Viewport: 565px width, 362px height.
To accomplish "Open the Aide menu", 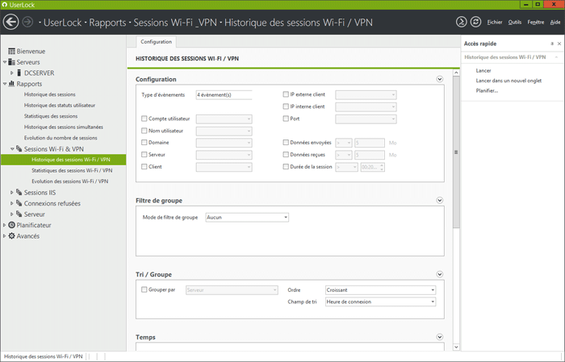I will coord(555,23).
